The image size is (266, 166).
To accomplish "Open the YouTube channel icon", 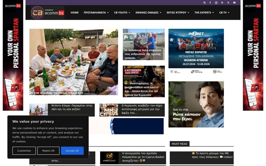I will (x=234, y=3).
